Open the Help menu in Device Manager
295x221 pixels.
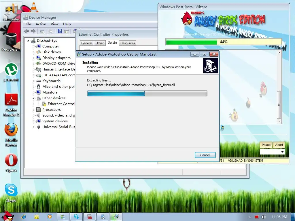(x=67, y=24)
